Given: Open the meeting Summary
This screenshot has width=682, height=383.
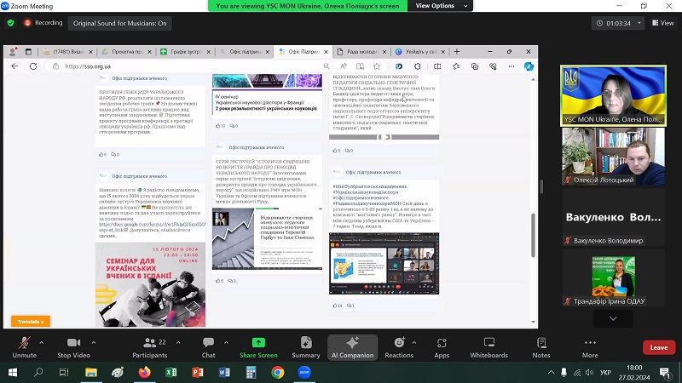Looking at the screenshot, I should point(306,346).
